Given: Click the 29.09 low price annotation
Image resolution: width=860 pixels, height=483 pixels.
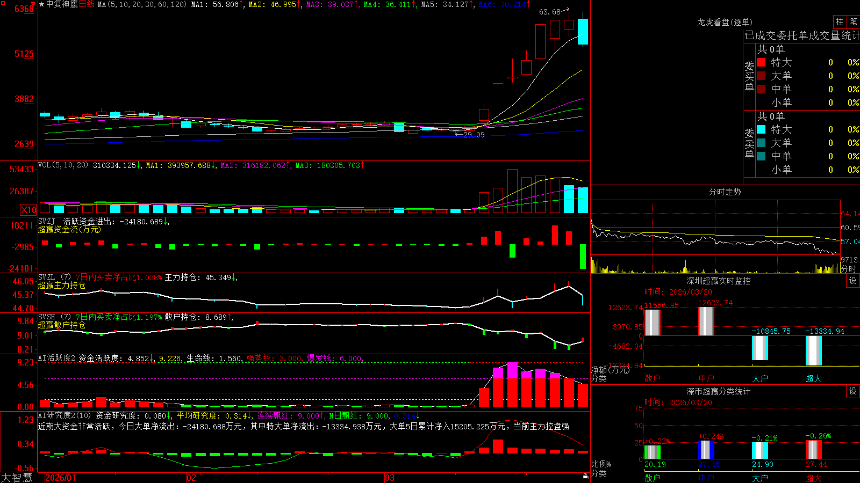Looking at the screenshot, I should pos(474,135).
